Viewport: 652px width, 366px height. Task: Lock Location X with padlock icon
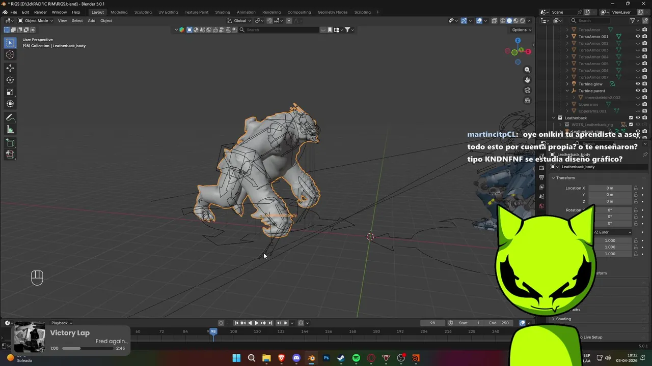tap(636, 188)
